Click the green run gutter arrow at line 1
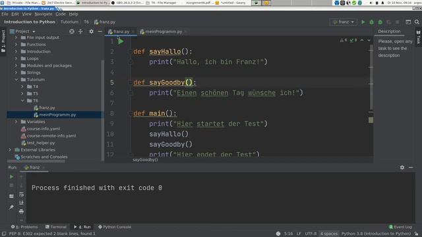The height and width of the screenshot is (237, 422). 121,41
